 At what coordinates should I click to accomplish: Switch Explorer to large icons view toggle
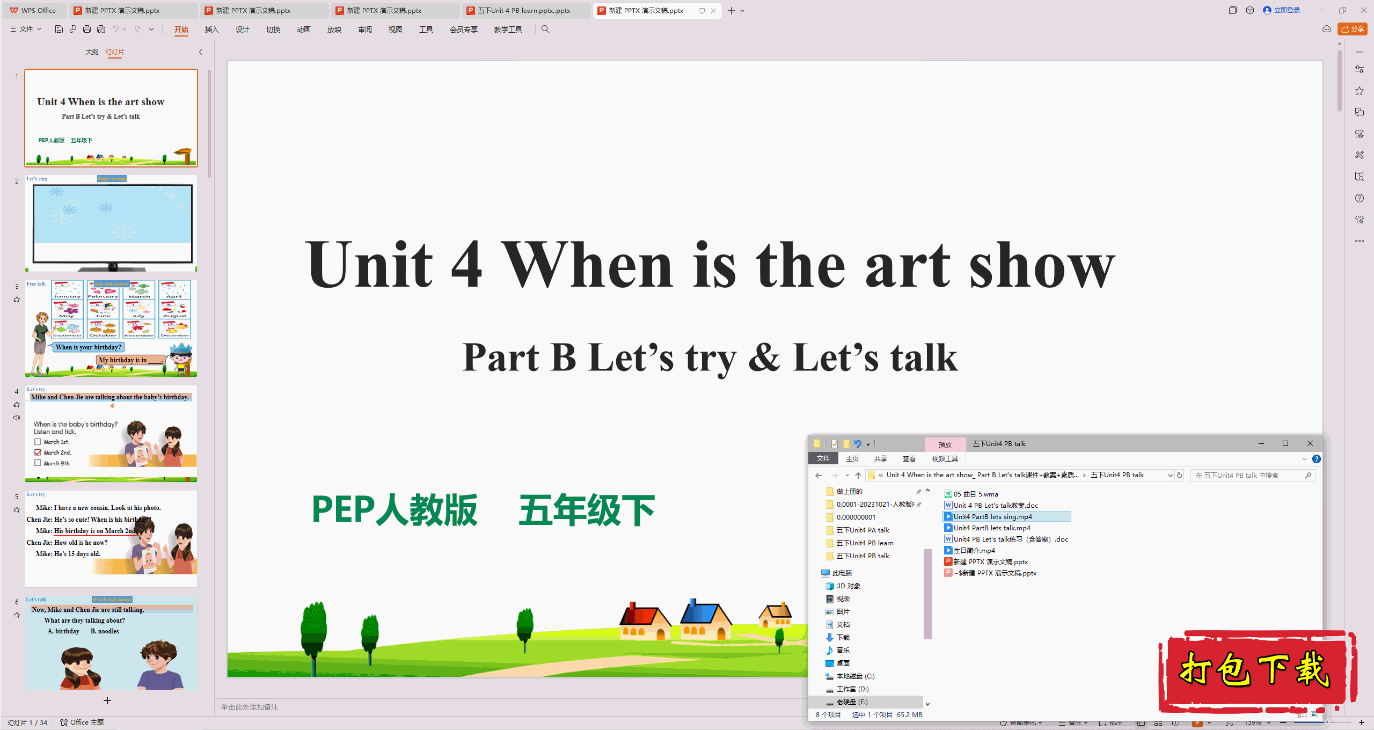pyautogui.click(x=1314, y=714)
